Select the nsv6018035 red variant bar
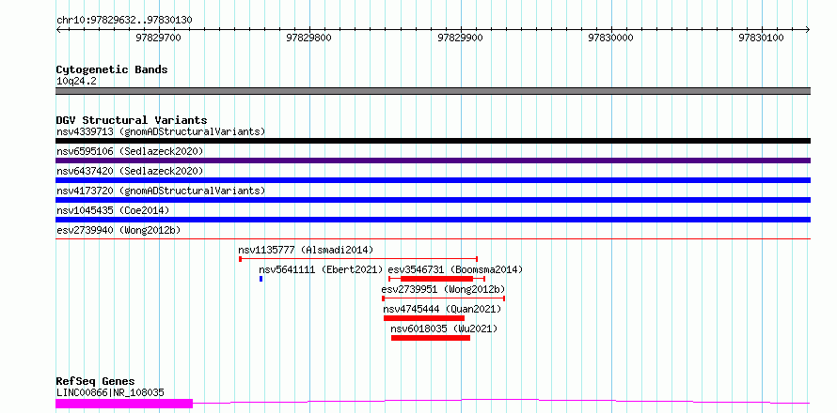The width and height of the screenshot is (837, 413). (x=430, y=338)
